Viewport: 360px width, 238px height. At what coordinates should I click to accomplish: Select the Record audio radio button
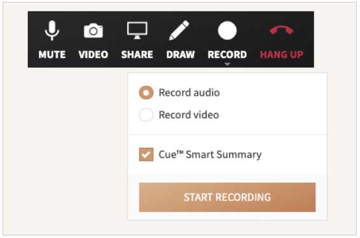click(x=146, y=93)
